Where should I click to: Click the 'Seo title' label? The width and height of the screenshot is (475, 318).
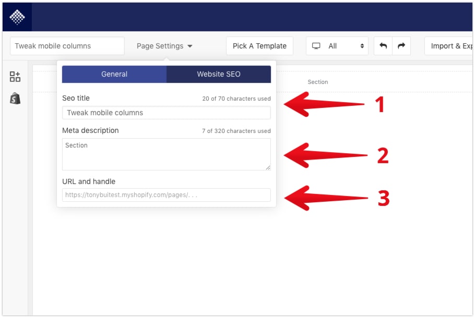click(76, 98)
